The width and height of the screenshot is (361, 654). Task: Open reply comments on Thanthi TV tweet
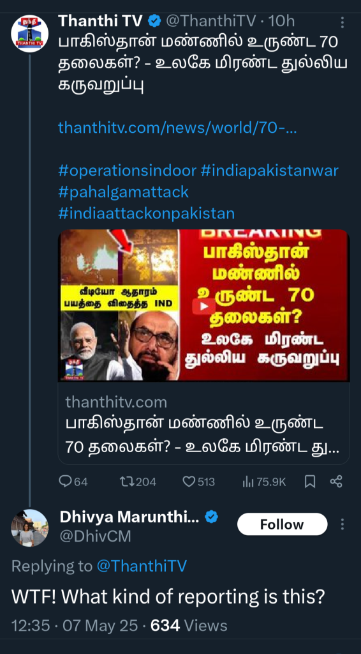point(73,482)
